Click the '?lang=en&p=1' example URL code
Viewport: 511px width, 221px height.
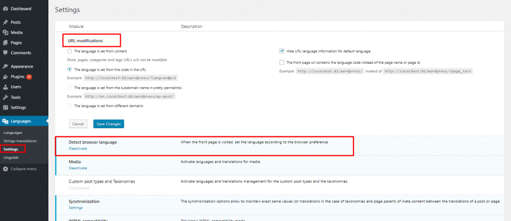(x=131, y=78)
